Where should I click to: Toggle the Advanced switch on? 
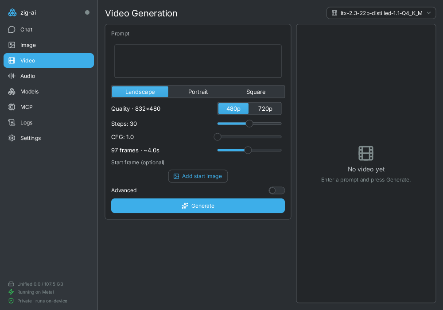pyautogui.click(x=276, y=190)
